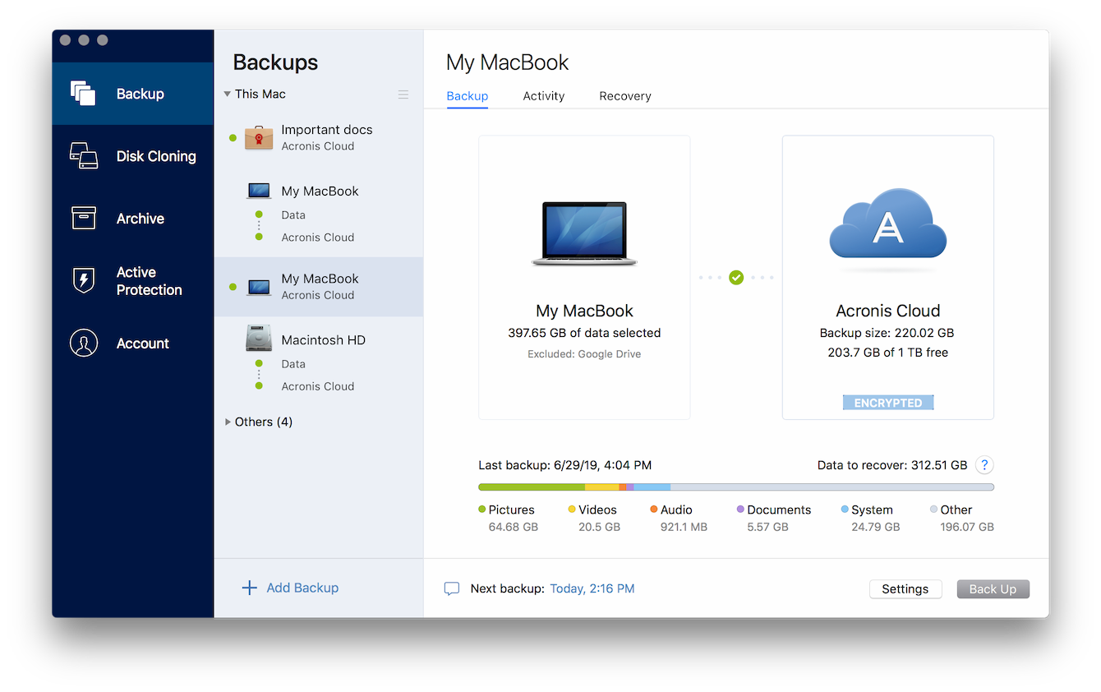Open the Account profile icon
The image size is (1101, 692).
pyautogui.click(x=83, y=344)
